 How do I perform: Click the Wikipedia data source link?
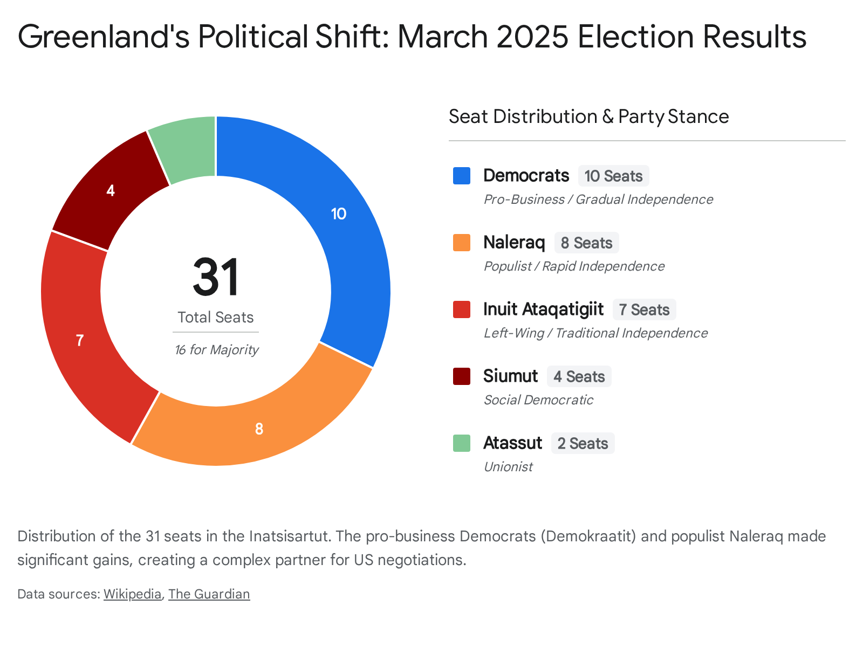(132, 594)
